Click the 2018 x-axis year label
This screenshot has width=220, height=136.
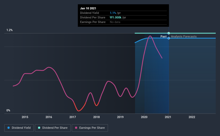click(x=96, y=117)
